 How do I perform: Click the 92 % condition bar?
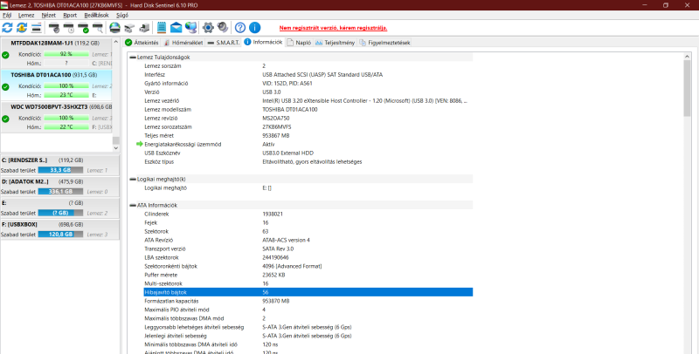pos(66,54)
